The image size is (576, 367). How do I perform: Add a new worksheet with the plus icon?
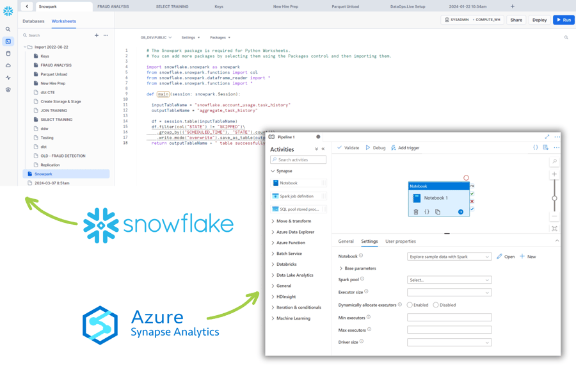click(x=97, y=35)
